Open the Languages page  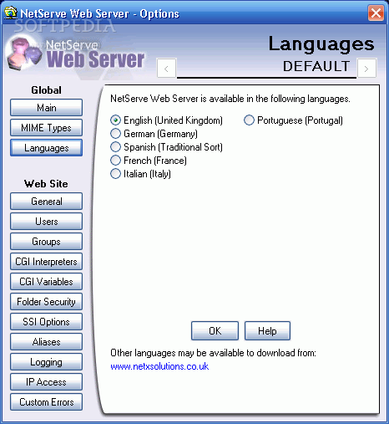click(x=46, y=148)
